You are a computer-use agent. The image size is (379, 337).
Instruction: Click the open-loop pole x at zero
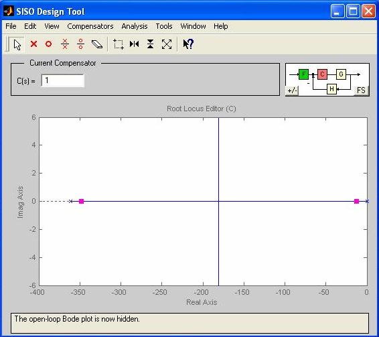click(x=367, y=201)
